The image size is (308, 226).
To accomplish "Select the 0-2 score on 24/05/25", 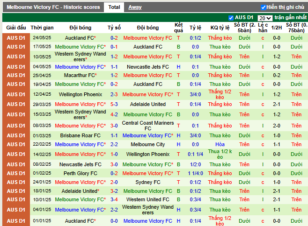I will click(x=114, y=38).
